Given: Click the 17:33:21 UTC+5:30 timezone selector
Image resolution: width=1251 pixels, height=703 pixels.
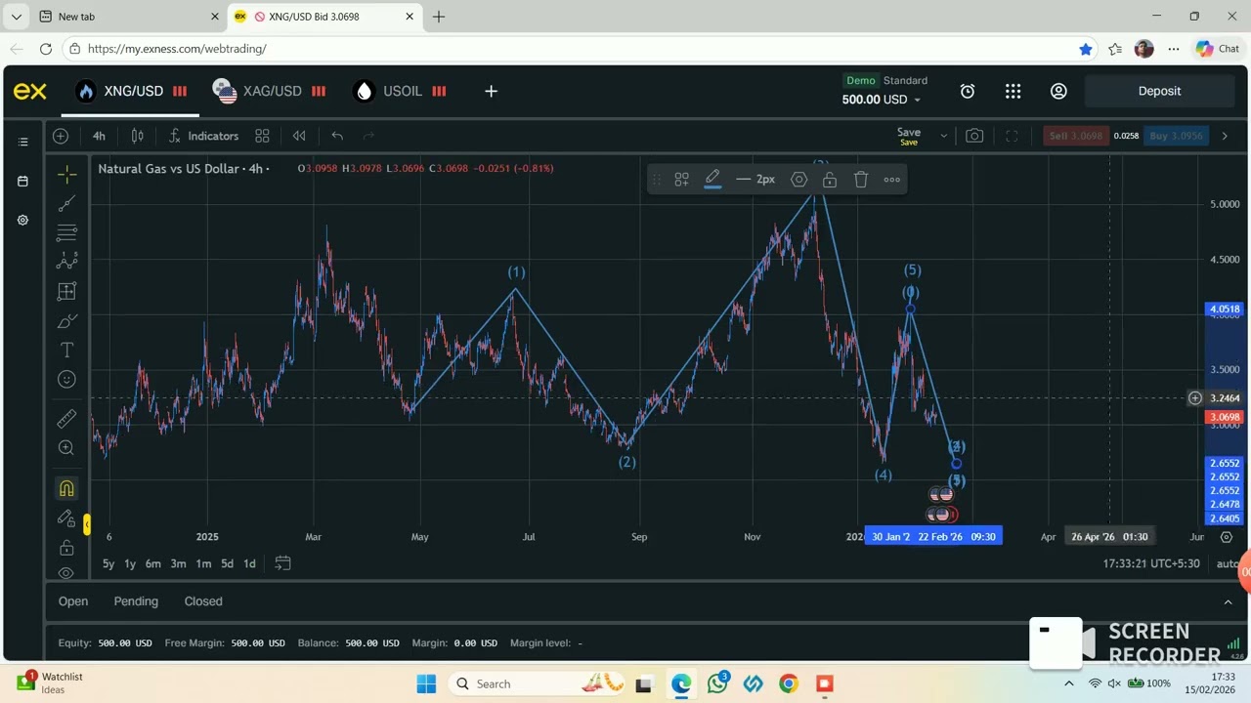Looking at the screenshot, I should (1151, 563).
